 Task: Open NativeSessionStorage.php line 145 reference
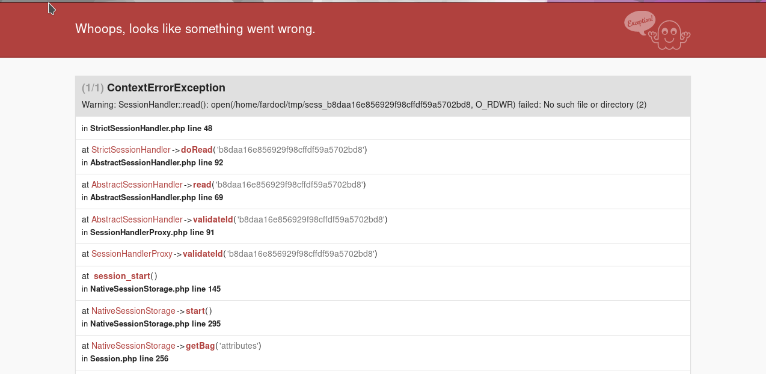155,289
